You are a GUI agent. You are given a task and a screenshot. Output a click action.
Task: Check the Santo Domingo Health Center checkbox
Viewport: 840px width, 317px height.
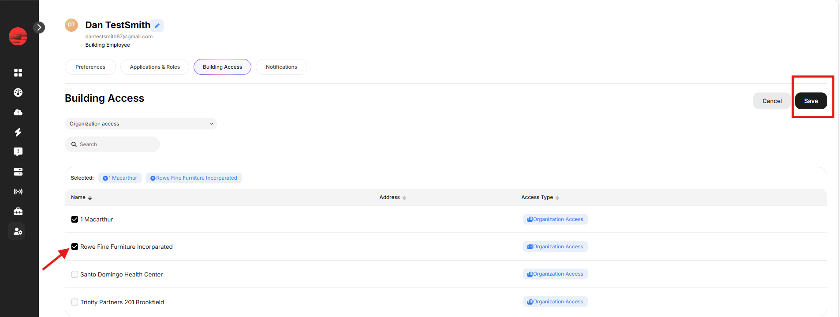pyautogui.click(x=75, y=274)
